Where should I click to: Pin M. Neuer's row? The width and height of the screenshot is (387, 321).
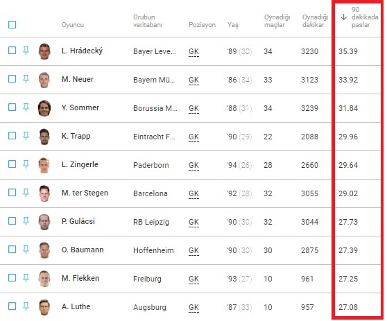coord(26,79)
